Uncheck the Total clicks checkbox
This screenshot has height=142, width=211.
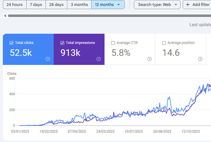click(12, 43)
